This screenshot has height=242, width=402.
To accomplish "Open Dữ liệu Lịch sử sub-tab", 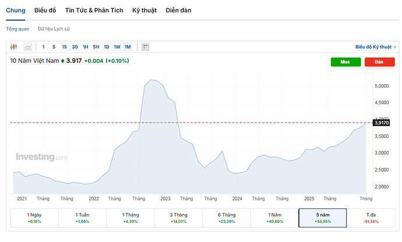I will (54, 28).
